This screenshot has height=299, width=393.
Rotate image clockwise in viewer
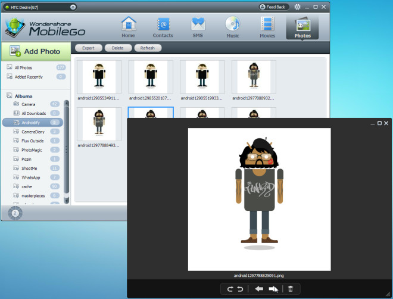(x=230, y=289)
